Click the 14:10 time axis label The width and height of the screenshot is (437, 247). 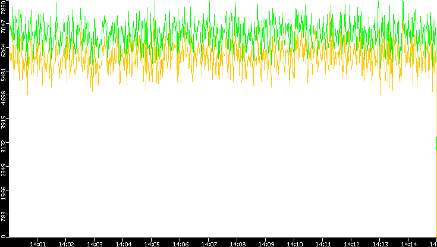pos(294,244)
